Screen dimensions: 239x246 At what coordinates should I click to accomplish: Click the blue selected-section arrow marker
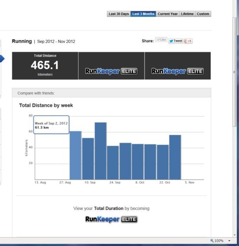(2, 59)
